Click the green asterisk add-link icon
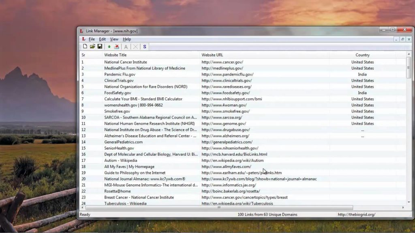The image size is (415, 233). pyautogui.click(x=109, y=47)
